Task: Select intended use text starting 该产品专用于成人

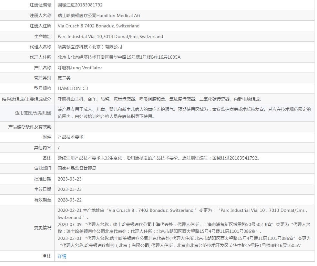Action: [x=184, y=113]
